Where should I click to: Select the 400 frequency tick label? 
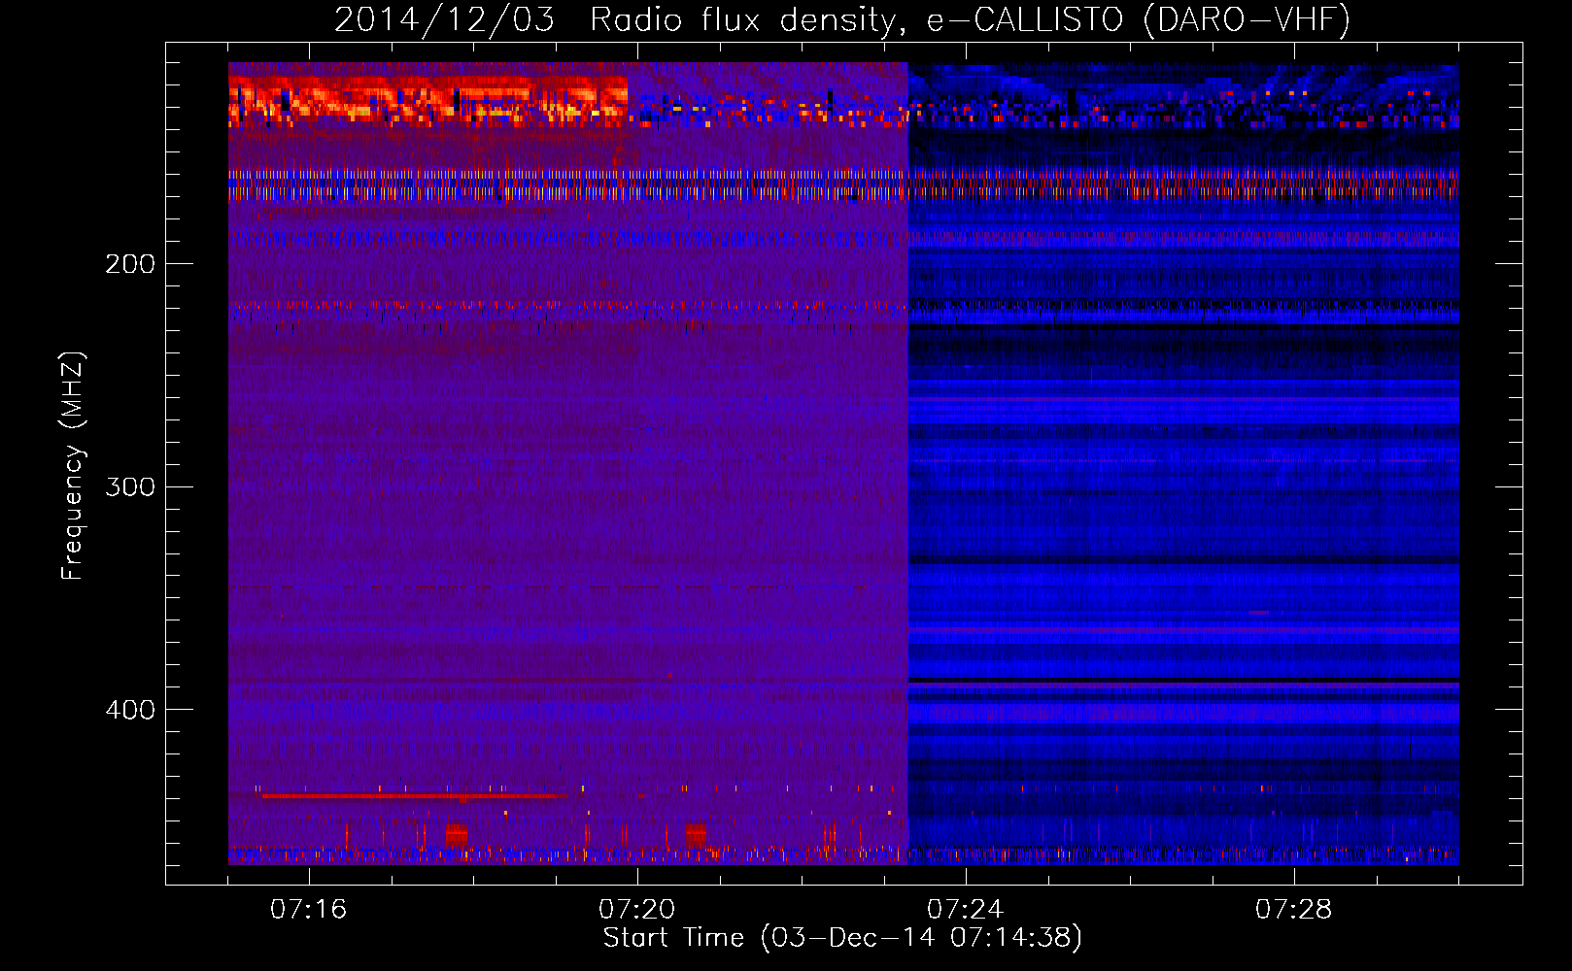pyautogui.click(x=130, y=710)
